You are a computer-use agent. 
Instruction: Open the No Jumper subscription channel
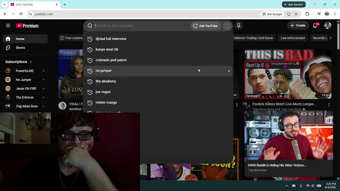coord(25,80)
